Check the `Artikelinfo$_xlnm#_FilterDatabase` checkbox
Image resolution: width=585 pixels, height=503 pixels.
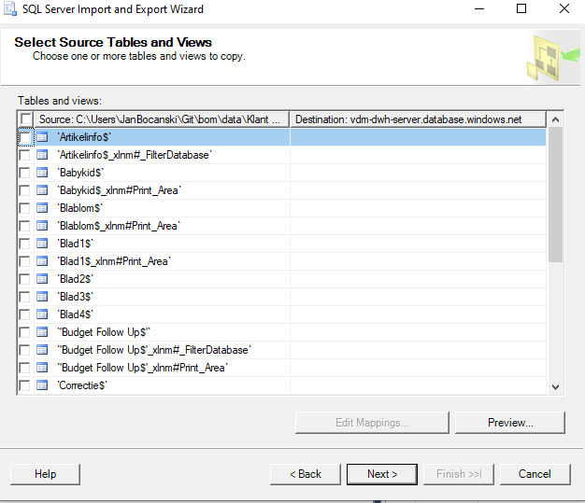click(24, 155)
